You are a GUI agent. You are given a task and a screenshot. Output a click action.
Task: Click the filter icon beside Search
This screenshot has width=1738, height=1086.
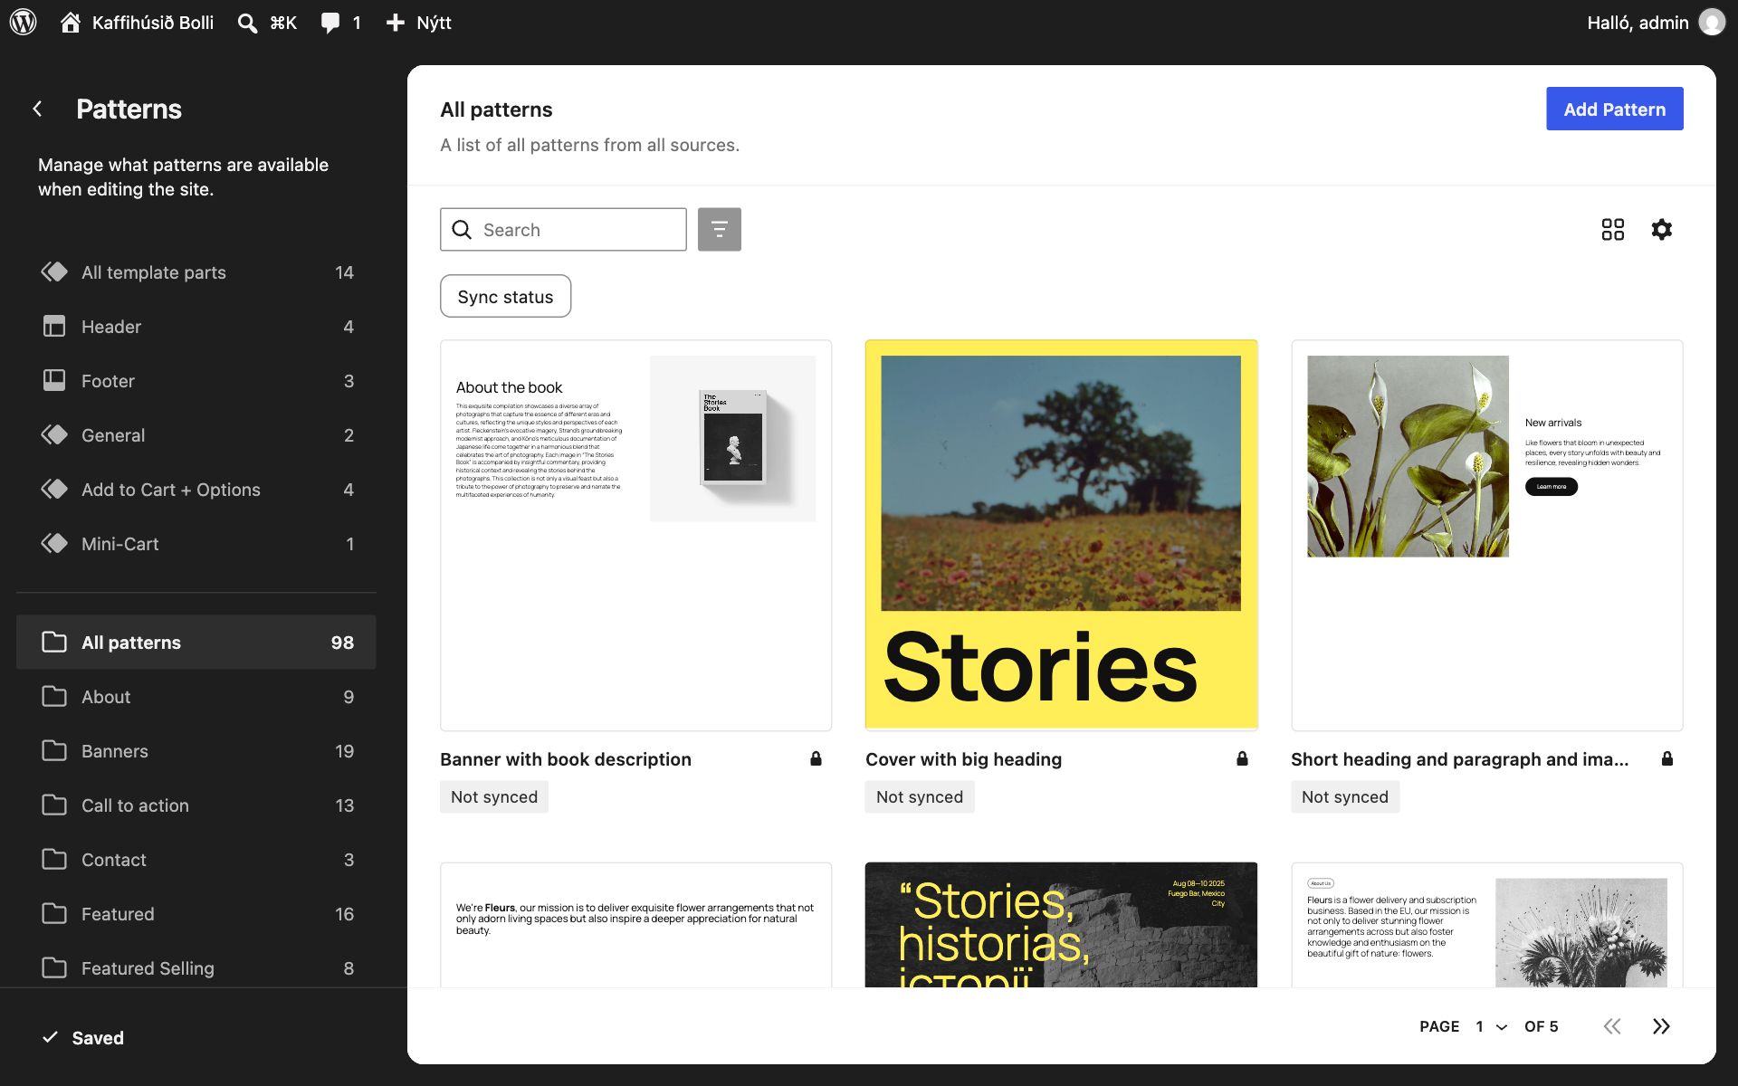coord(720,229)
